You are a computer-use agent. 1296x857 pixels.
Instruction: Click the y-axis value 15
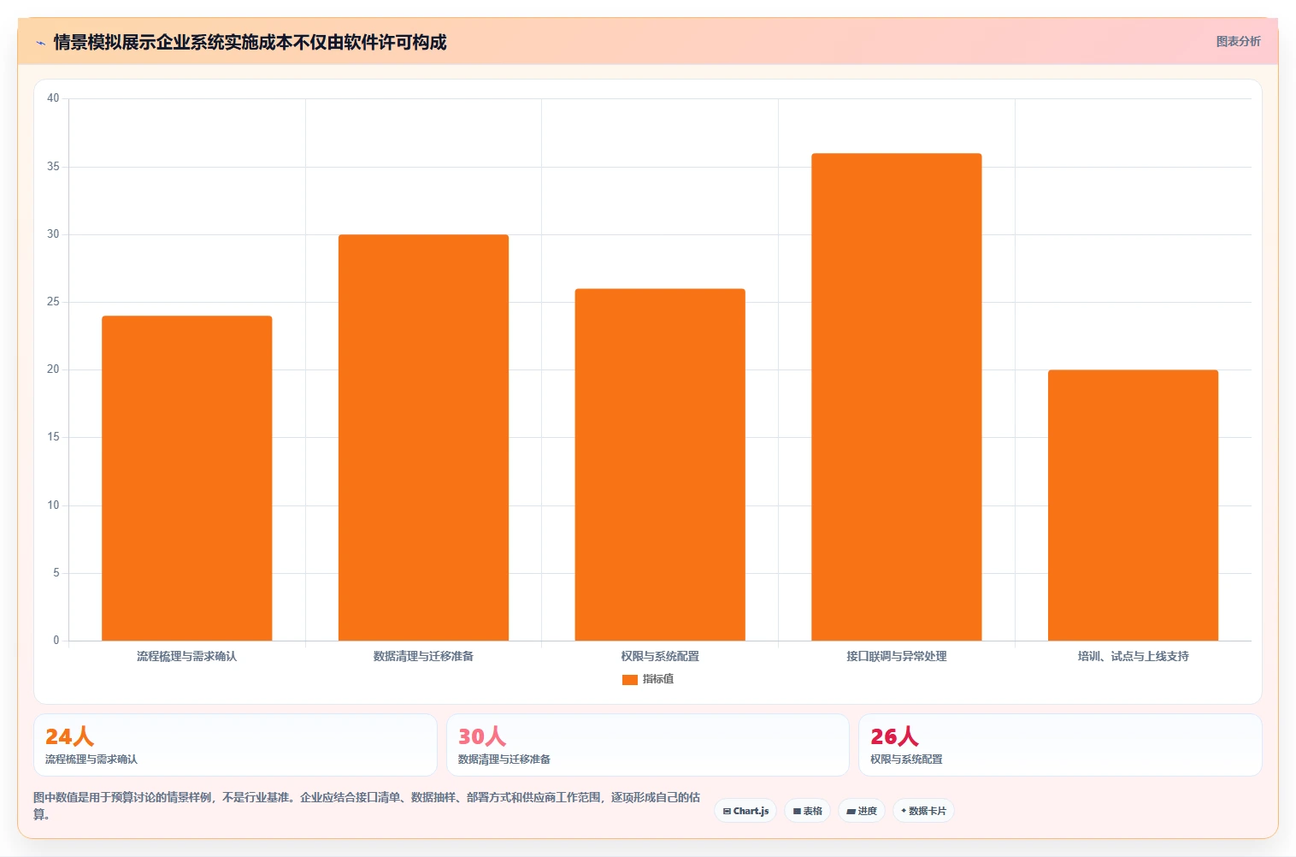(x=53, y=437)
